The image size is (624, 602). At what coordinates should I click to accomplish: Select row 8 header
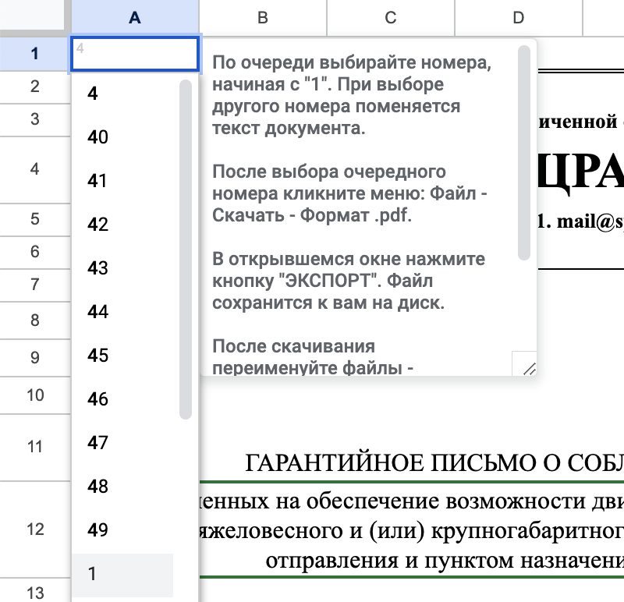click(x=35, y=320)
